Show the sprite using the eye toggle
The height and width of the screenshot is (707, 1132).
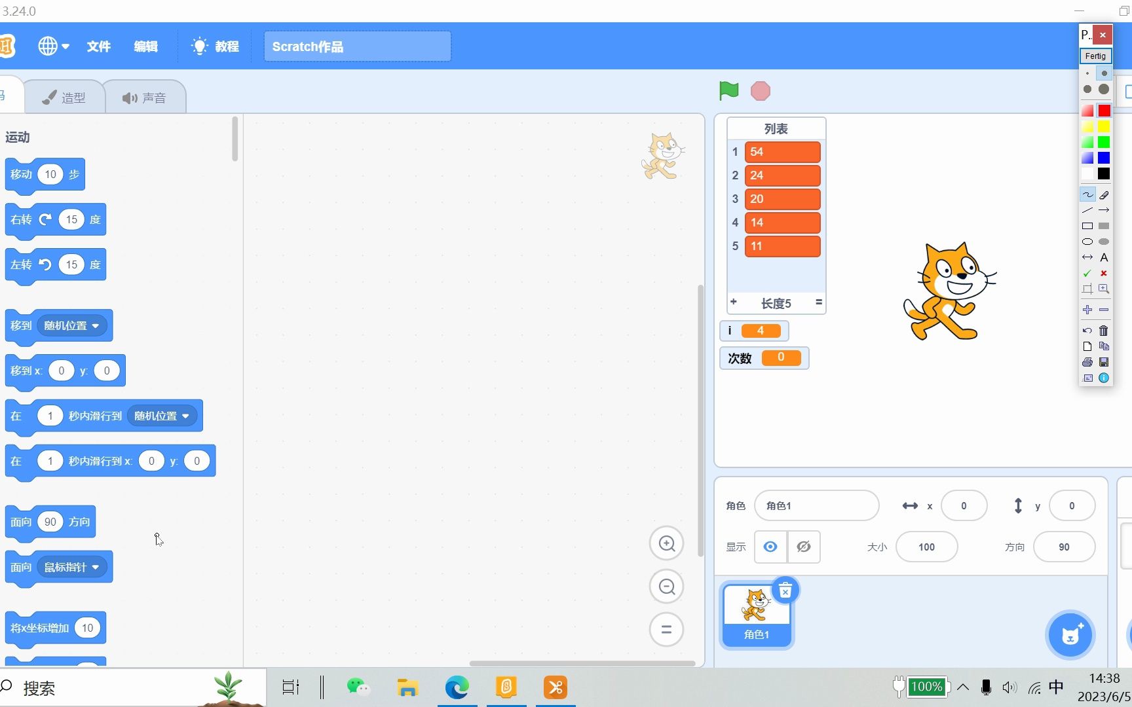770,547
